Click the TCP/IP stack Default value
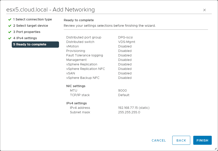The height and width of the screenshot is (151, 218). (x=124, y=95)
